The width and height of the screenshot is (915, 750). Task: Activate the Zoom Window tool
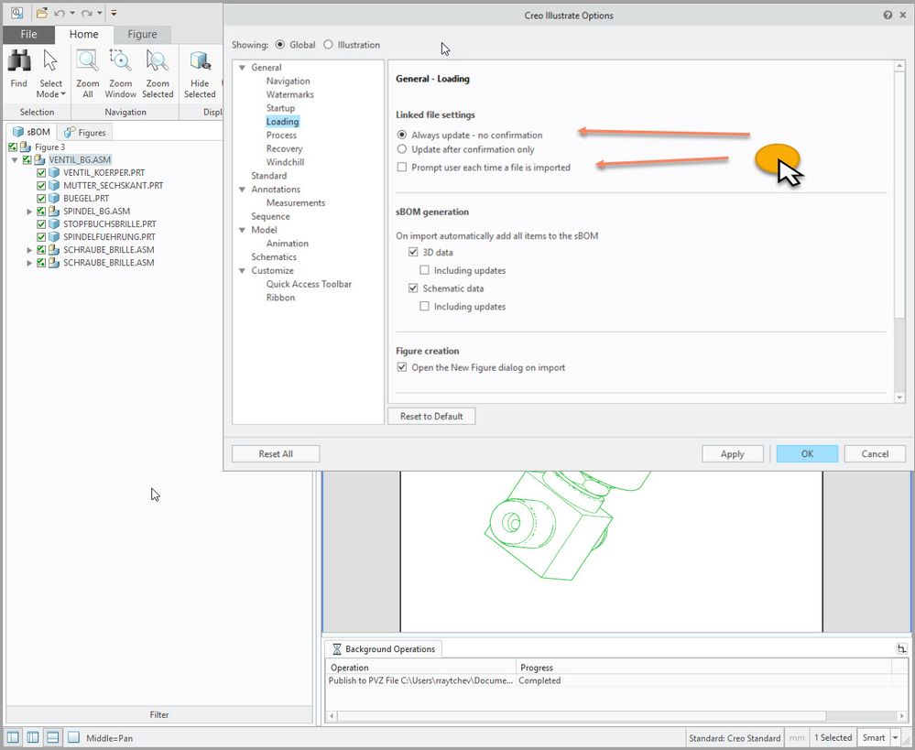[120, 62]
